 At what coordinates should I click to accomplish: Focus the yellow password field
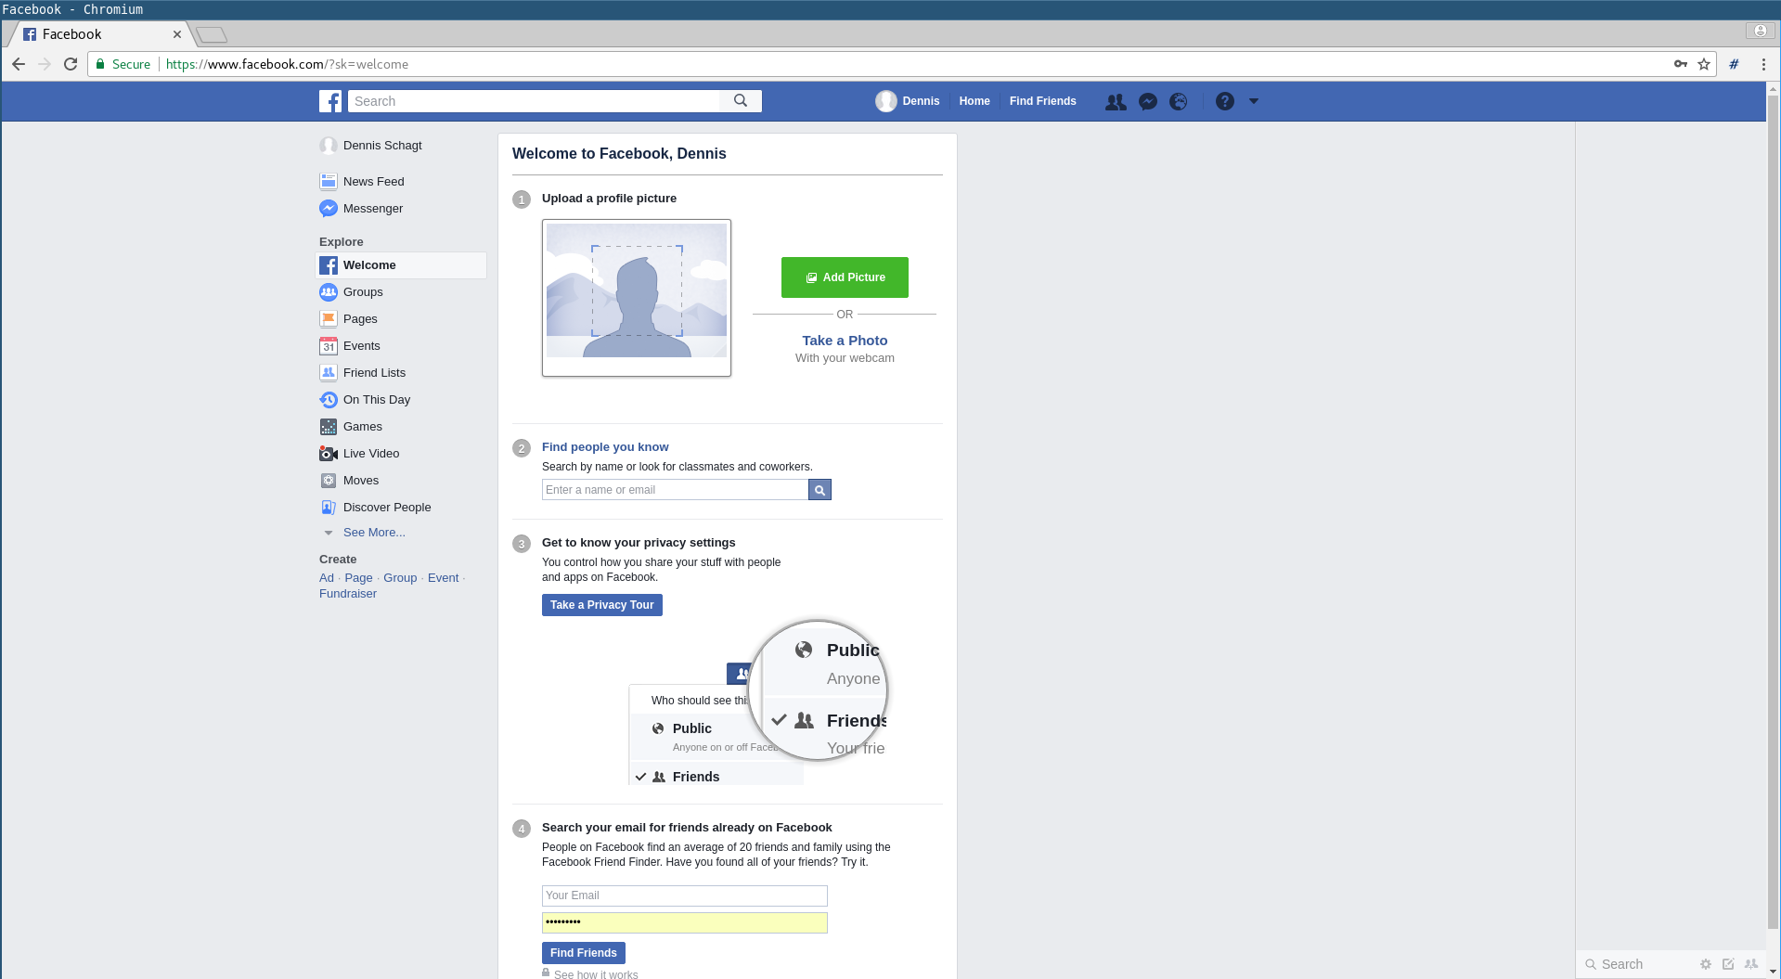(685, 922)
